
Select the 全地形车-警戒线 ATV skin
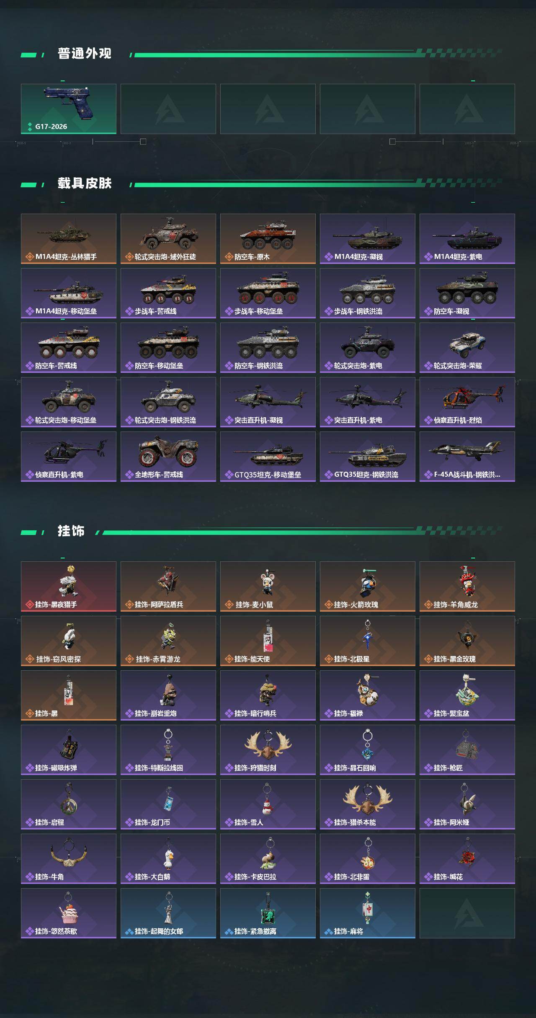[x=168, y=457]
